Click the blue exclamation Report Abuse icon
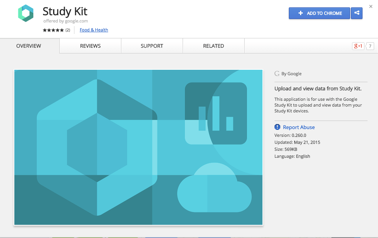Image resolution: width=378 pixels, height=238 pixels. coord(277,127)
